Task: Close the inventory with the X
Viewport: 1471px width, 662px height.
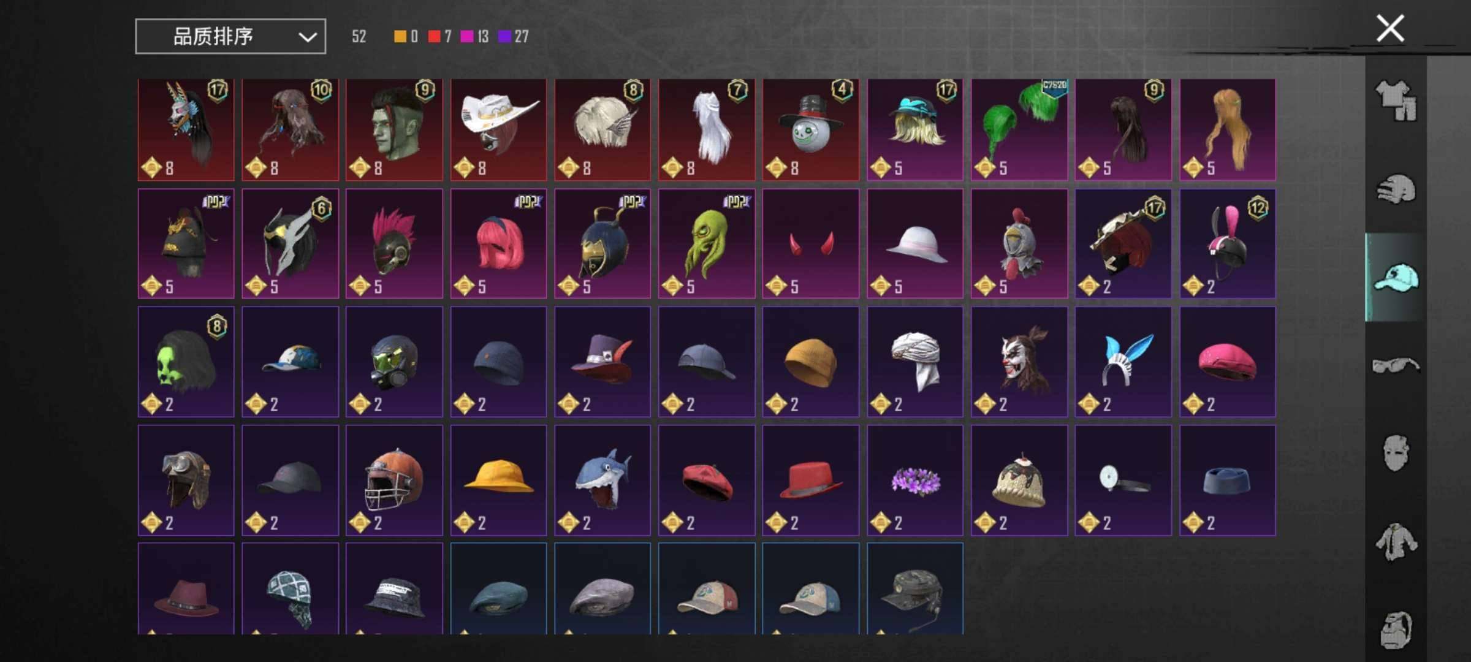Action: click(1389, 28)
